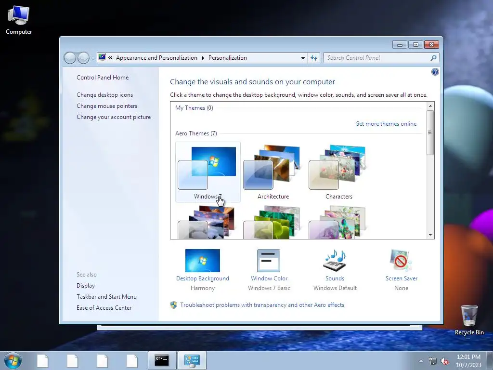Open the Help question mark icon

click(435, 72)
